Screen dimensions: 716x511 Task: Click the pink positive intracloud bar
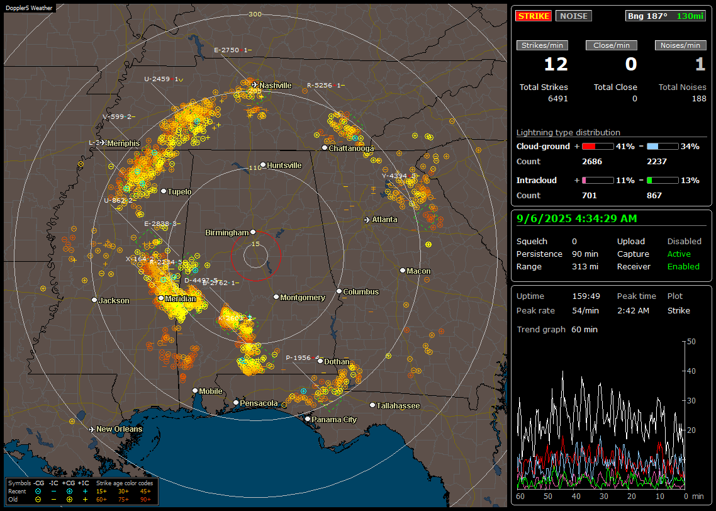[598, 181]
